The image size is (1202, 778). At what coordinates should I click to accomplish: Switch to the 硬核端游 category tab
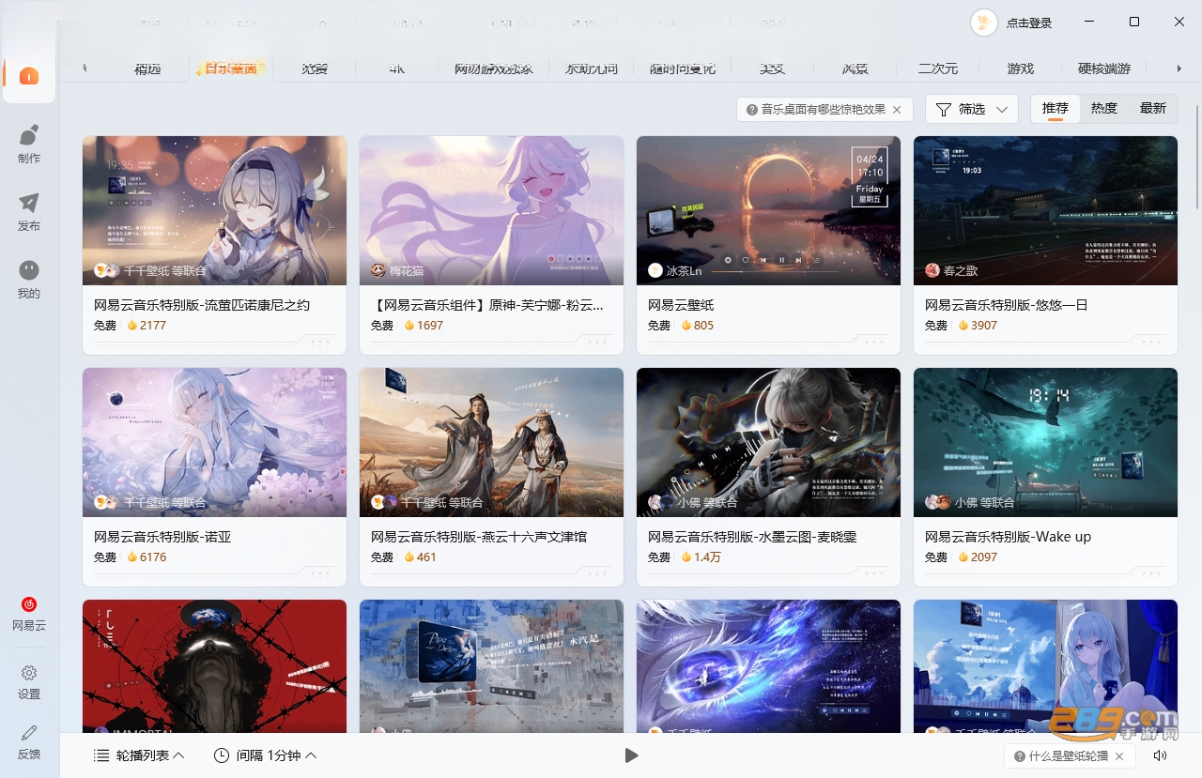coord(1104,69)
